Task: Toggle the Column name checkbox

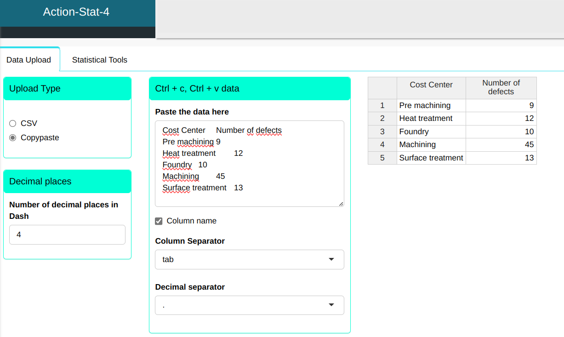Action: [159, 221]
